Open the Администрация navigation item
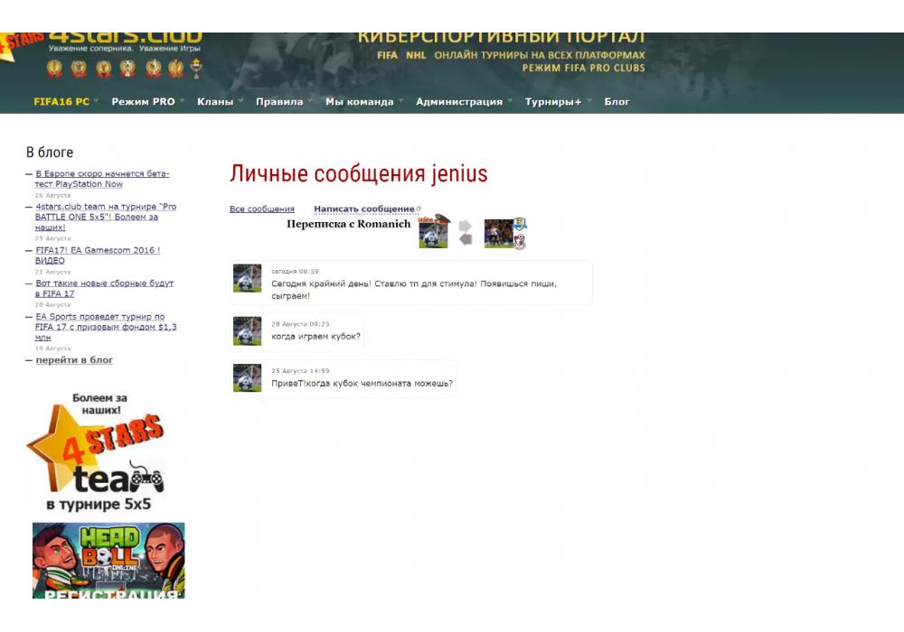904x632 pixels. pyautogui.click(x=459, y=101)
